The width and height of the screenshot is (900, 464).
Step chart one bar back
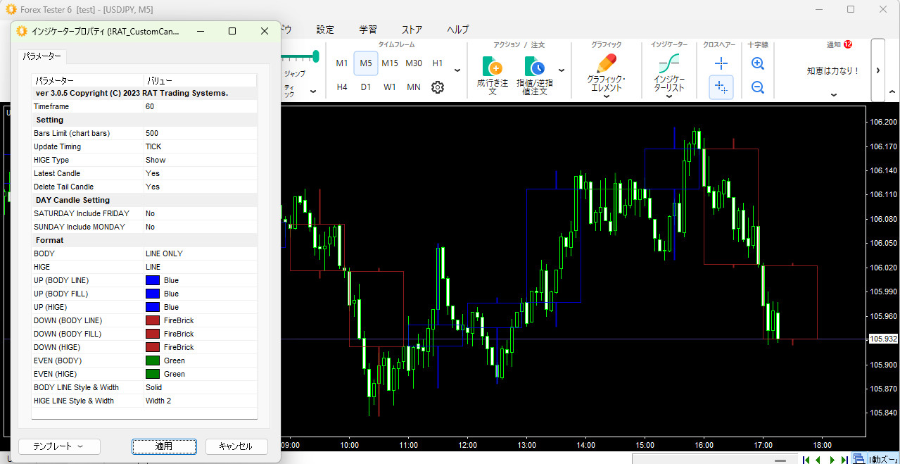point(818,460)
